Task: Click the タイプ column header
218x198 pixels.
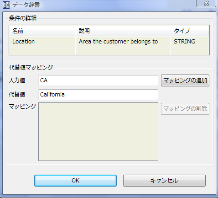Action: coord(190,31)
